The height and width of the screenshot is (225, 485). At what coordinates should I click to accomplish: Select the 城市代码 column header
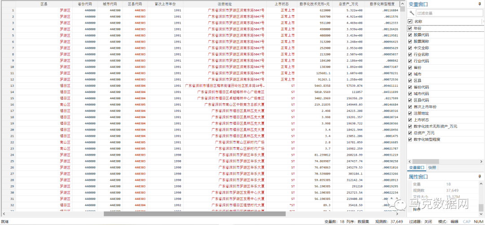click(x=110, y=4)
